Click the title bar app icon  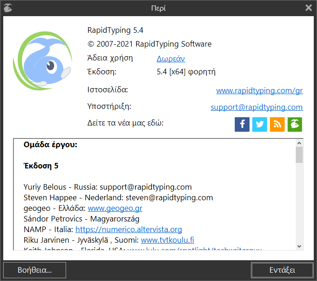8,8
